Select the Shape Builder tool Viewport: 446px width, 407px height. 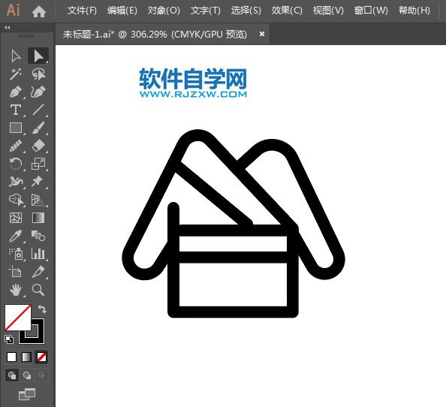point(16,200)
